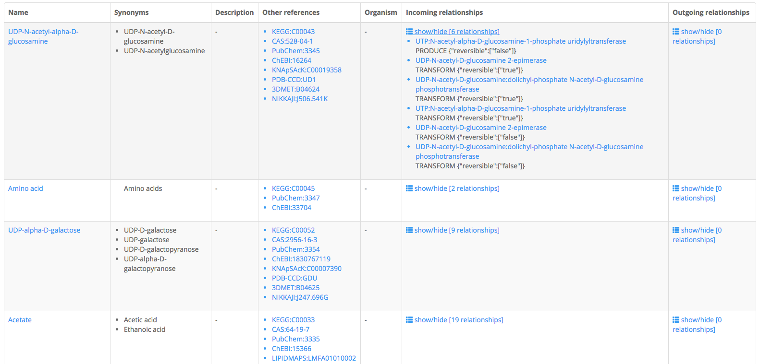The image size is (760, 364).
Task: Open the Acetate compound link
Action: tap(20, 320)
